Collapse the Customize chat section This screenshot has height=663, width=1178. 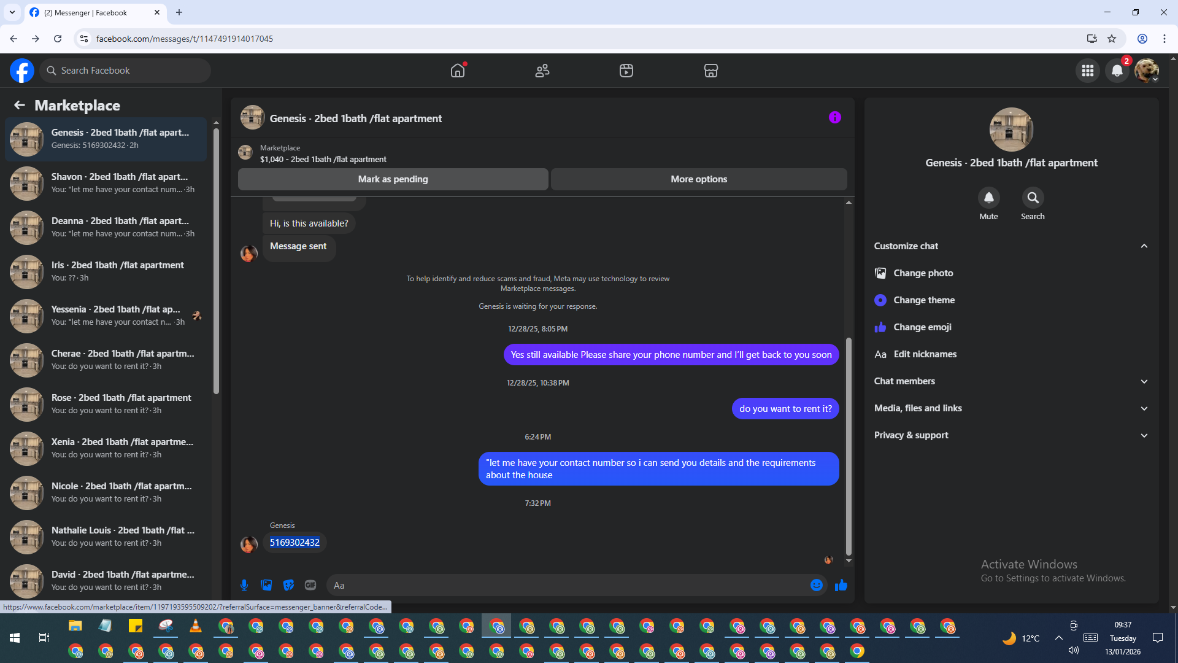(x=1144, y=246)
